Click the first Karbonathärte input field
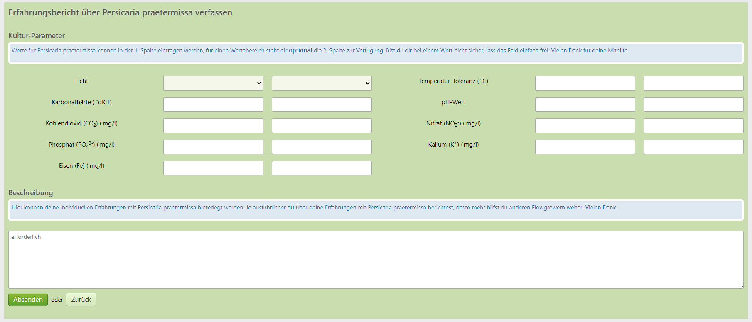The image size is (752, 322). click(213, 104)
